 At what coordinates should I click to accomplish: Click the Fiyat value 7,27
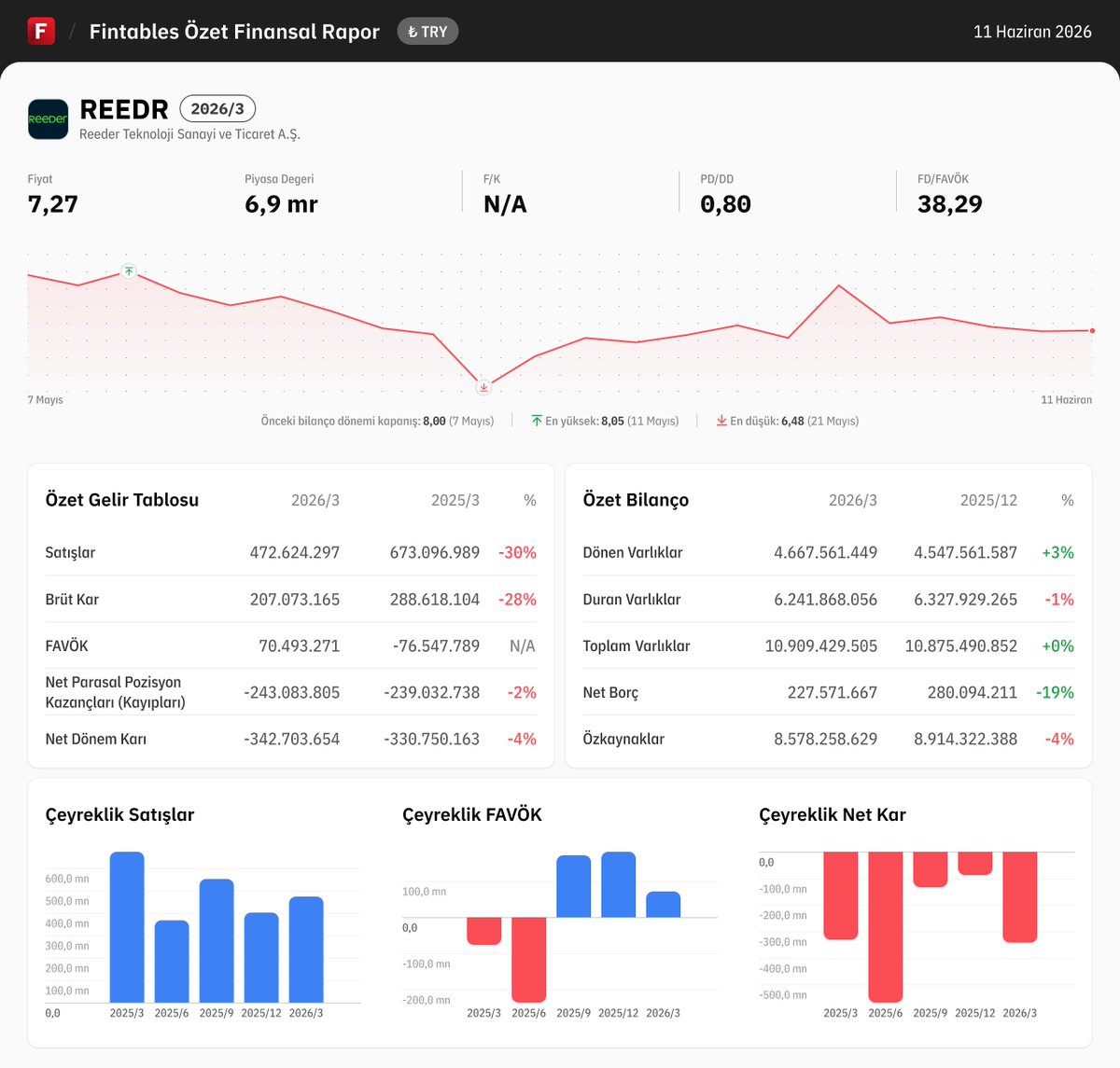pyautogui.click(x=53, y=204)
